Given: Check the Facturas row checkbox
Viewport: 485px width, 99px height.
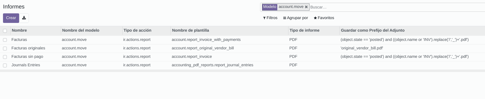Looking at the screenshot, I should coord(5,40).
